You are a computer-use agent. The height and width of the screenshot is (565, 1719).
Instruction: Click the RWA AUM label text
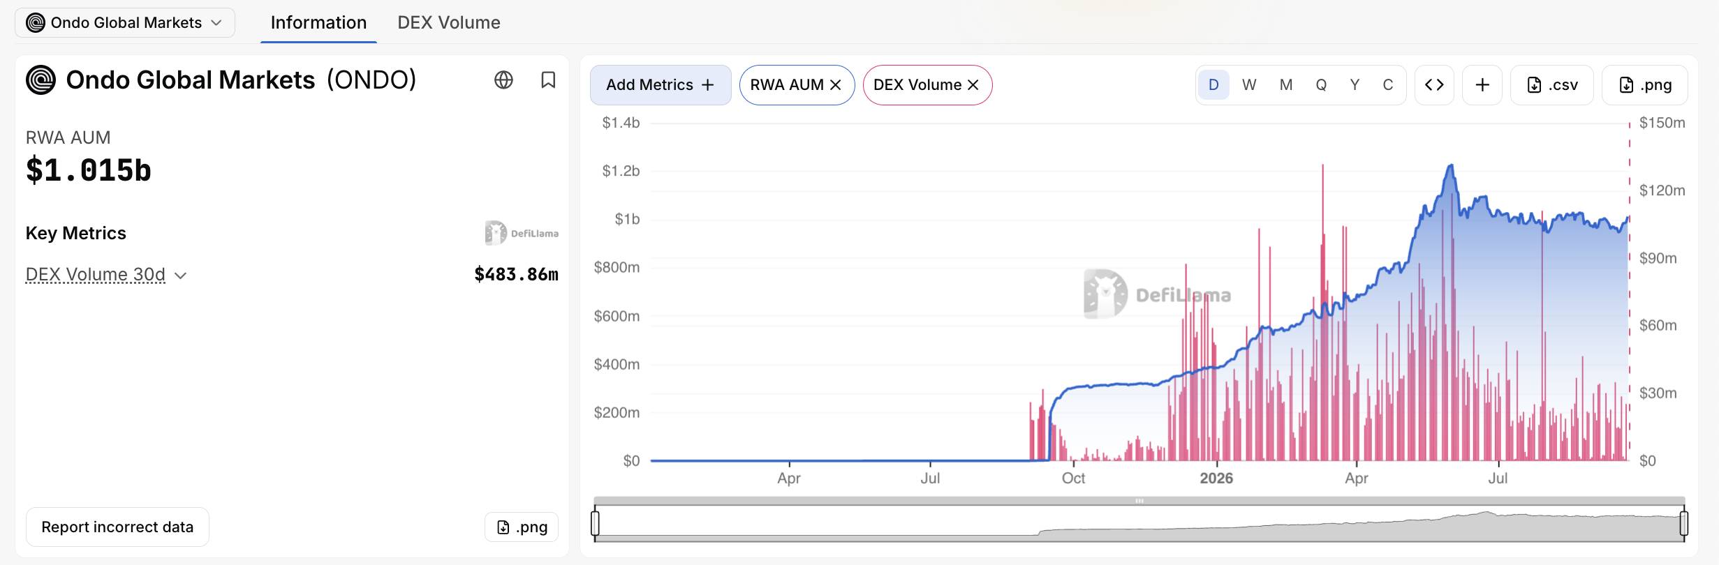(x=68, y=137)
